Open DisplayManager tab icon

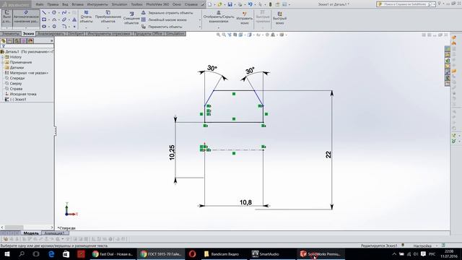30,41
